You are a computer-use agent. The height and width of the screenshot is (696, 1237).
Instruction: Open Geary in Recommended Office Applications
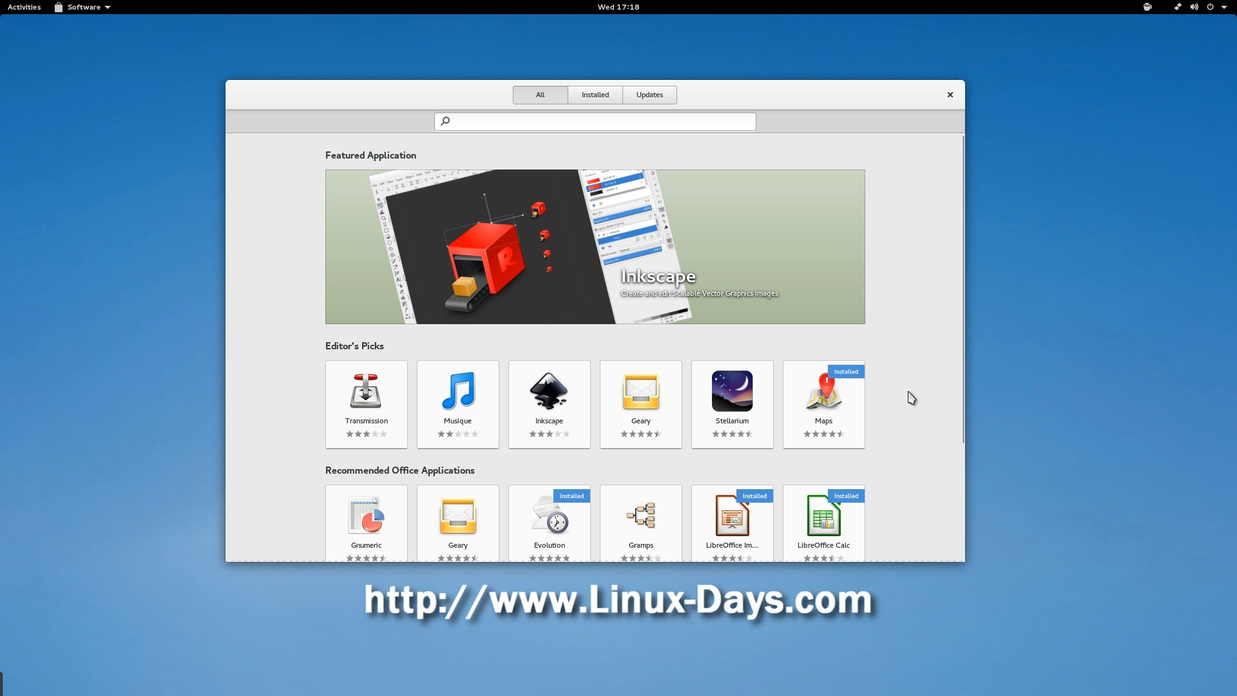[x=457, y=523]
